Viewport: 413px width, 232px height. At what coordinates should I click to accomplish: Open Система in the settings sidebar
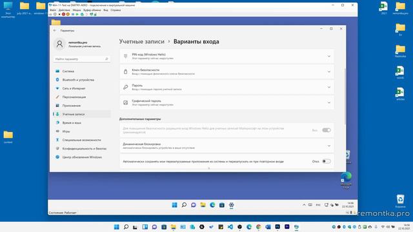(82, 72)
